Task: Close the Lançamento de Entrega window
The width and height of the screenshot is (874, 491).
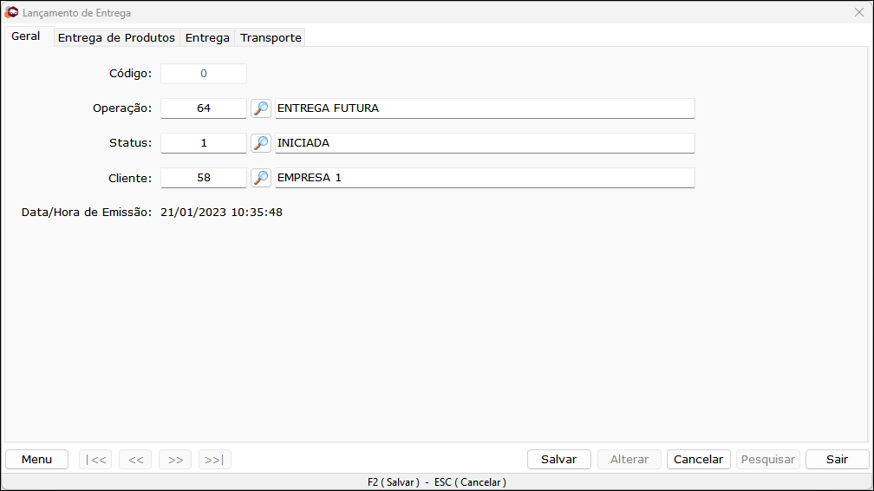Action: coord(859,12)
